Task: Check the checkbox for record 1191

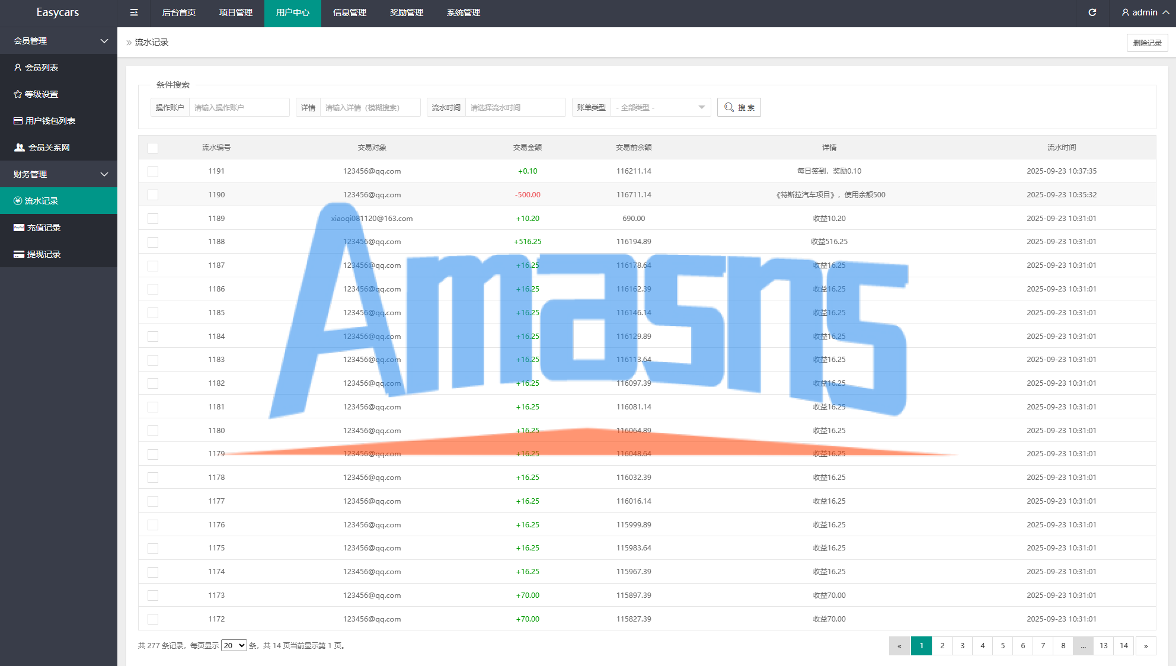Action: point(153,172)
